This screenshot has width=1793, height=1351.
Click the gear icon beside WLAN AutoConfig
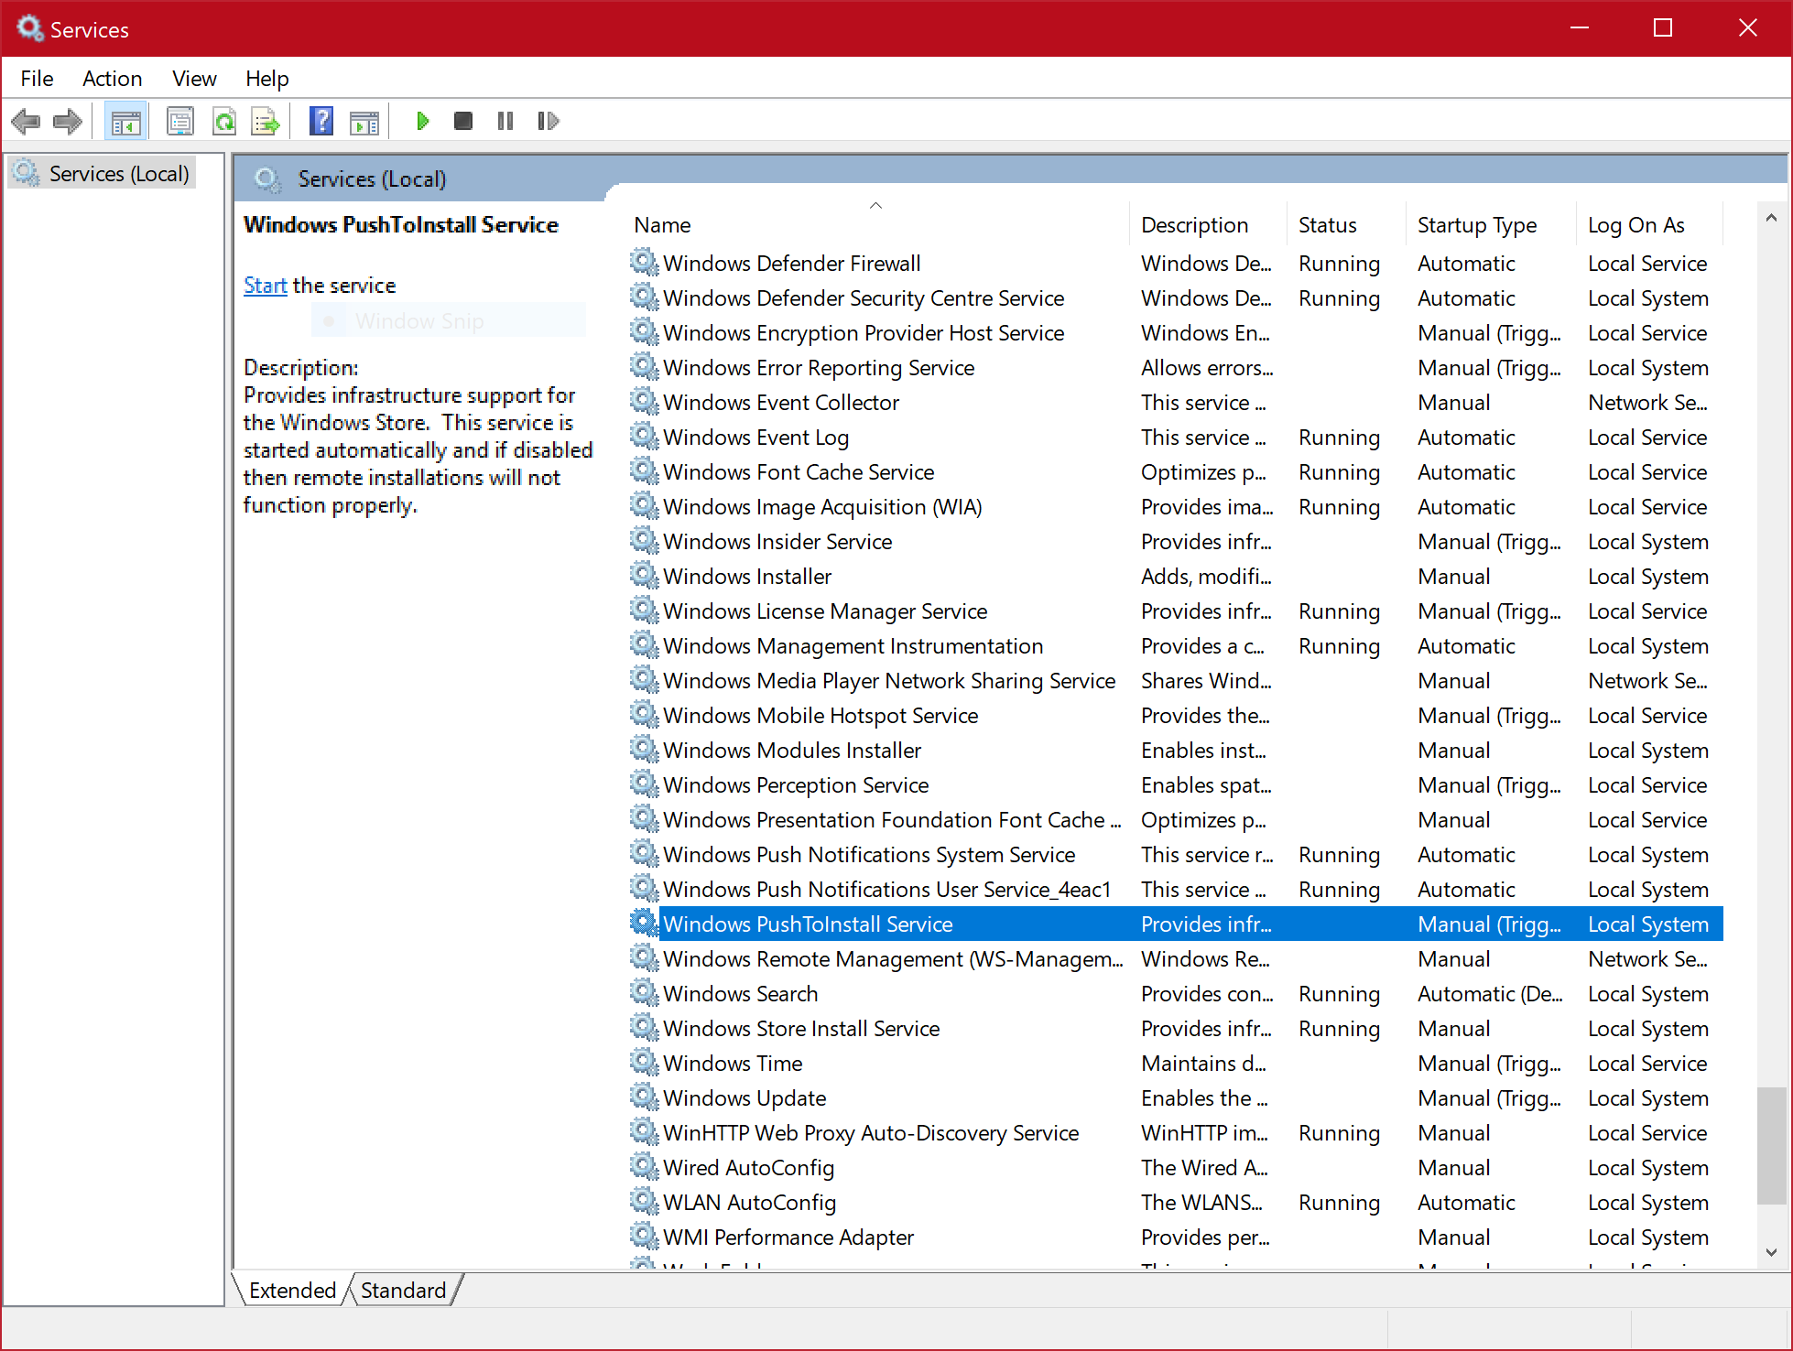[x=645, y=1202]
